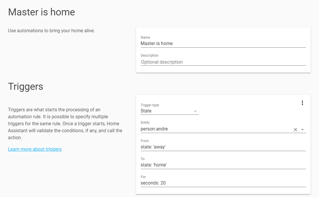
Task: Click the To field label
Action: point(143,159)
